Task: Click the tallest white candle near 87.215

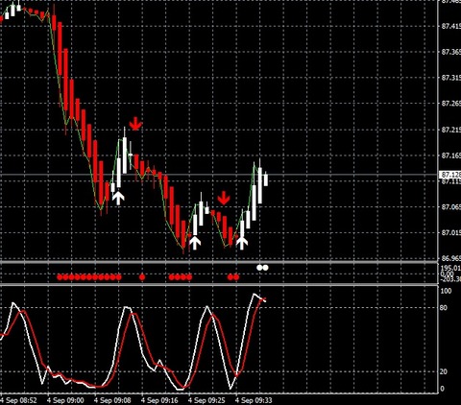Action: tap(125, 155)
